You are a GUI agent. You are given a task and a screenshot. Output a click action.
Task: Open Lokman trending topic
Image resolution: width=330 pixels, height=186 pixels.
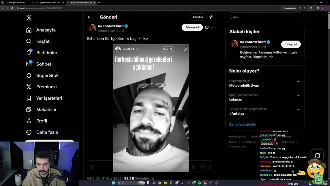coord(236,99)
